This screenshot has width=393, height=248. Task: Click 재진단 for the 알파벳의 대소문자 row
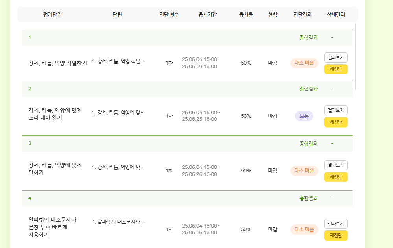pos(336,235)
